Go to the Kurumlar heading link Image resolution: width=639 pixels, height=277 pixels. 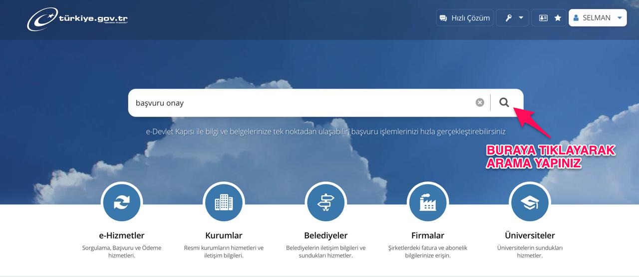(x=224, y=236)
